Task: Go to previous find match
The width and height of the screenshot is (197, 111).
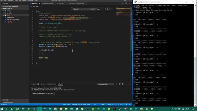Action: pyautogui.click(x=105, y=9)
